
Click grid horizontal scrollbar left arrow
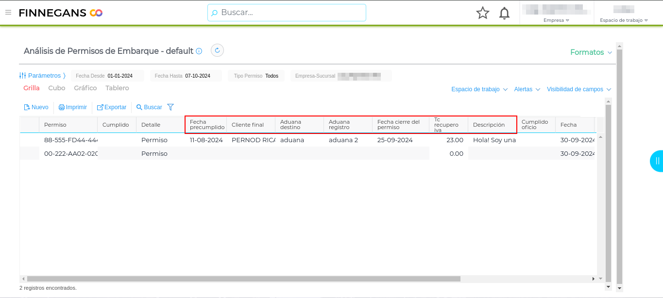(23, 279)
